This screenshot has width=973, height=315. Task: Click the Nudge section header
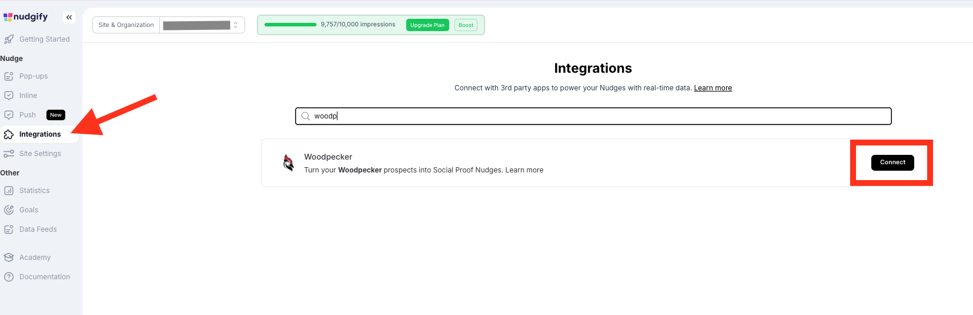[12, 59]
